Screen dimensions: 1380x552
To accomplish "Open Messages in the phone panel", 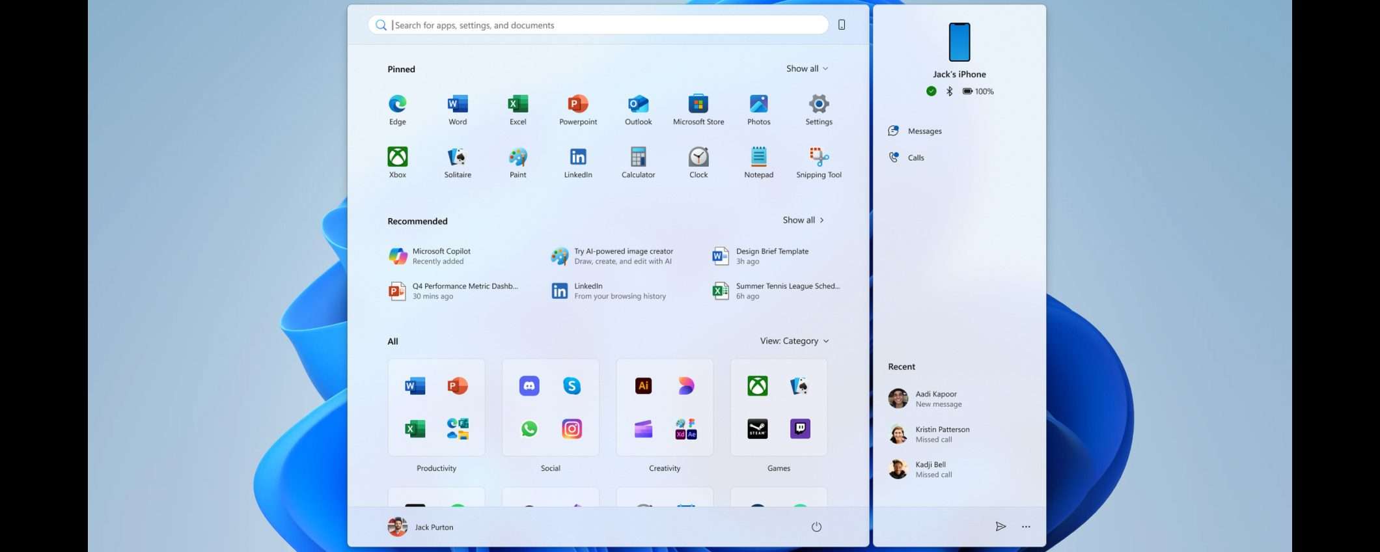I will coord(924,131).
